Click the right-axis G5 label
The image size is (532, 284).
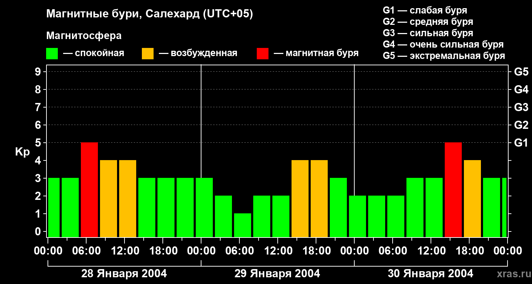pos(521,72)
